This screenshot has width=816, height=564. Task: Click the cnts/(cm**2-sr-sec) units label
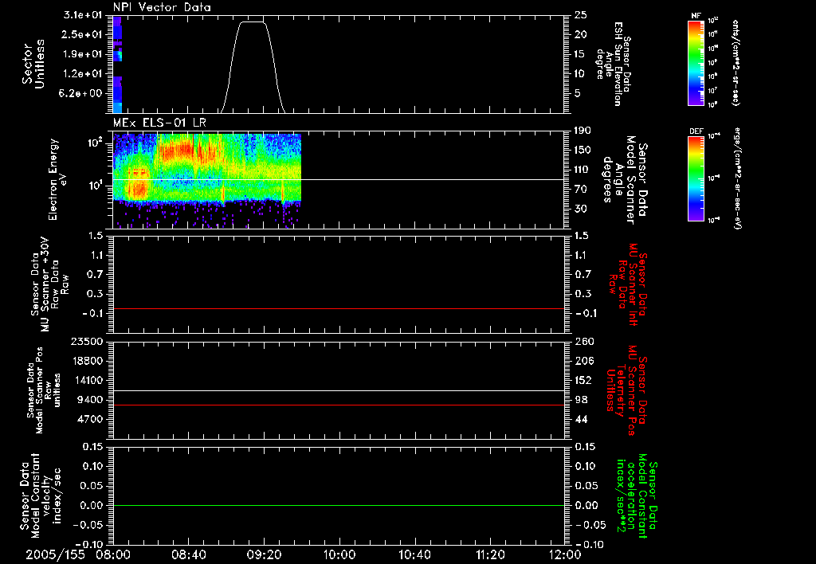pos(736,63)
